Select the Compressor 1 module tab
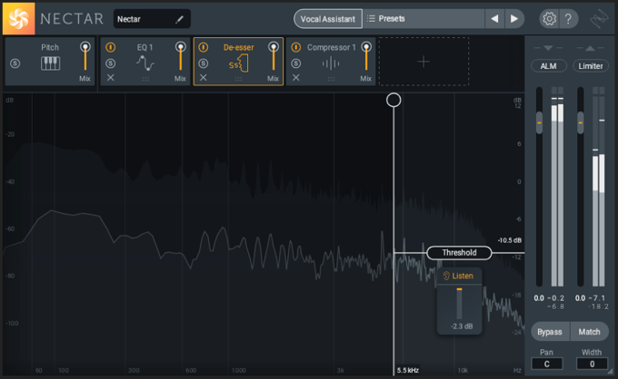This screenshot has width=618, height=379. point(331,62)
